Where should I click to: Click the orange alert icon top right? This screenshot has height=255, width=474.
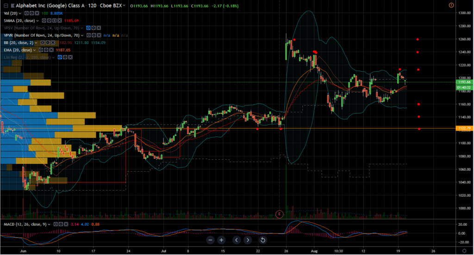[x=451, y=5]
